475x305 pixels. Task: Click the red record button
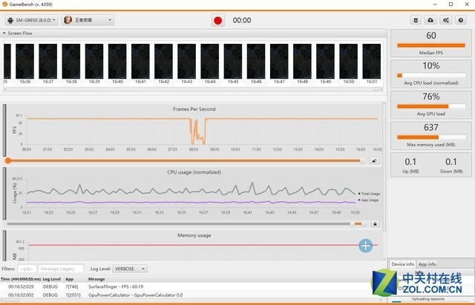coord(217,20)
